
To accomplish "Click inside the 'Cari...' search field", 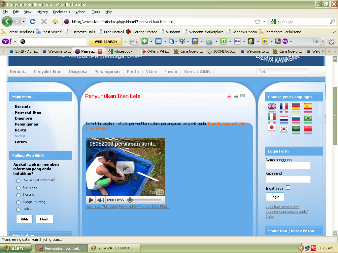I will 282,71.
